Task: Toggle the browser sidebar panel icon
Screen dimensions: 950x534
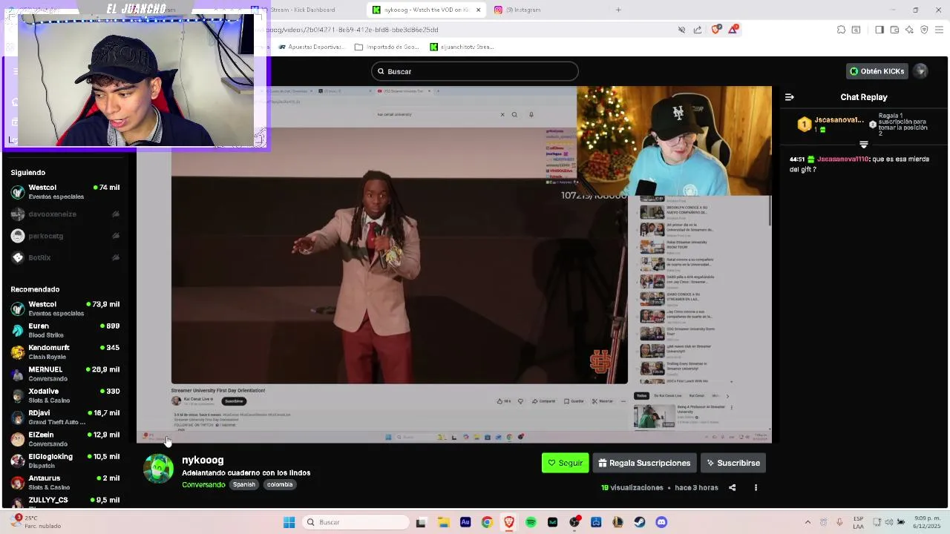Action: (x=879, y=30)
